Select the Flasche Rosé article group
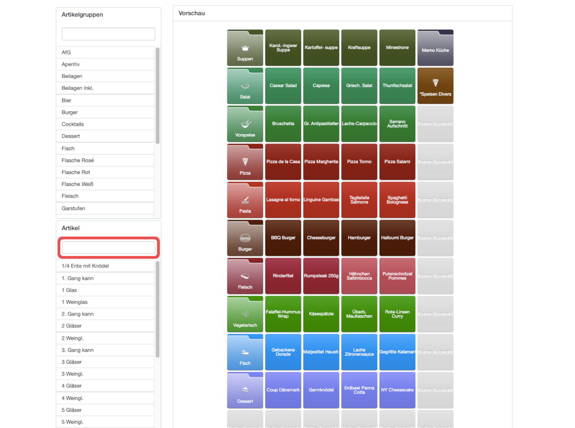 (105, 160)
